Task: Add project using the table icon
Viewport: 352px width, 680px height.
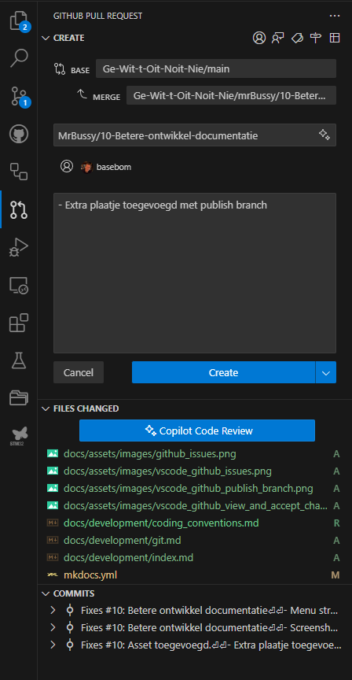Action: pos(335,38)
